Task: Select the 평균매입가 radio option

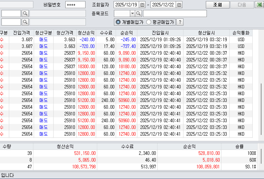Action: tap(148, 22)
